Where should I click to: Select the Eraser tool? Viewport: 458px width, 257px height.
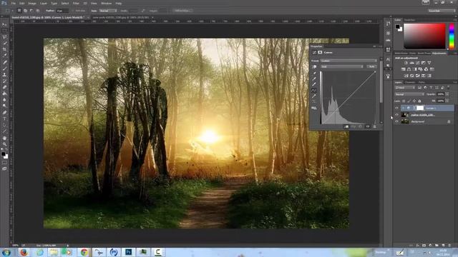[4, 87]
